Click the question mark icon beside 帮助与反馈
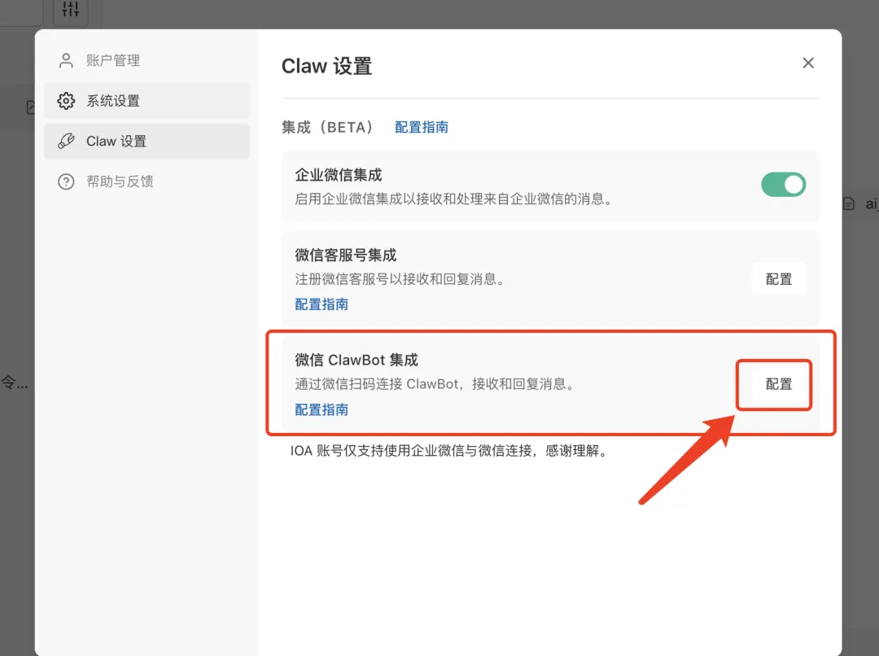The width and height of the screenshot is (879, 656). (66, 181)
